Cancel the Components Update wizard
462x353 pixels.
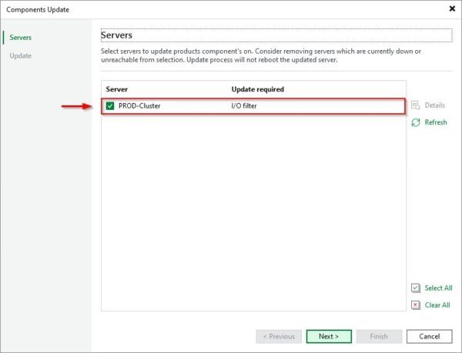coord(430,336)
